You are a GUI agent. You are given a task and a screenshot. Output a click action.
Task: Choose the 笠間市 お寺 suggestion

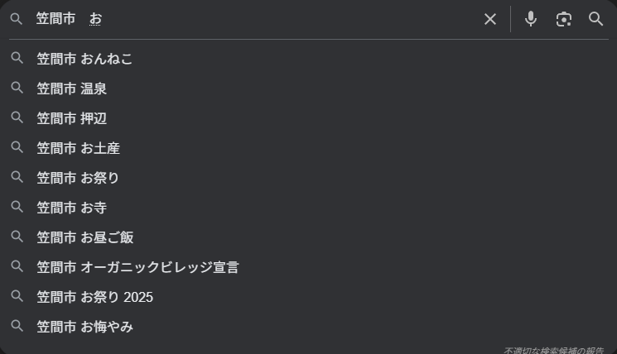pos(72,208)
